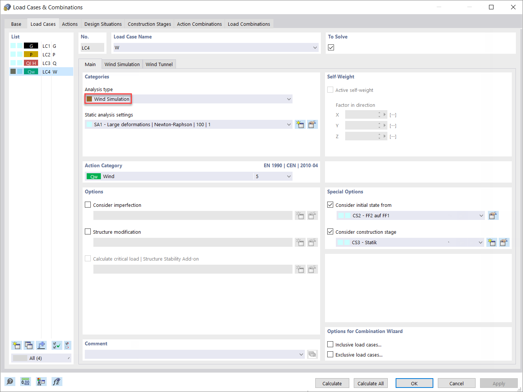Click the deselect all icon below the list

tap(67, 345)
